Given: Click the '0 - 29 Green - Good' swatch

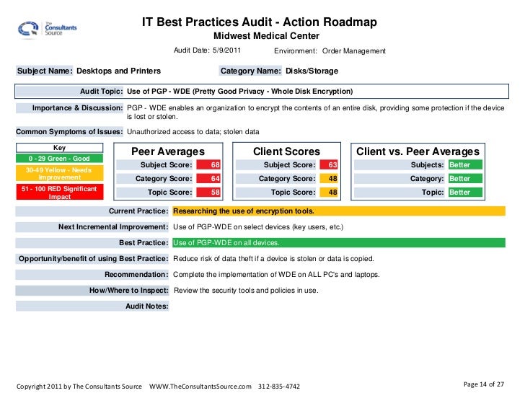Looking at the screenshot, I should click(x=60, y=159).
